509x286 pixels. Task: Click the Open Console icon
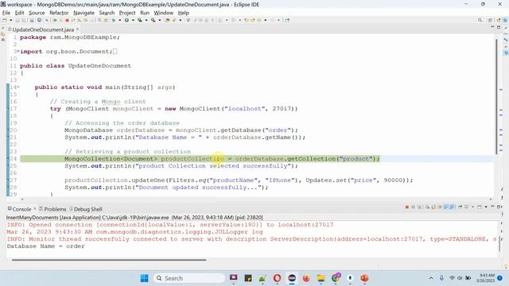(480, 207)
